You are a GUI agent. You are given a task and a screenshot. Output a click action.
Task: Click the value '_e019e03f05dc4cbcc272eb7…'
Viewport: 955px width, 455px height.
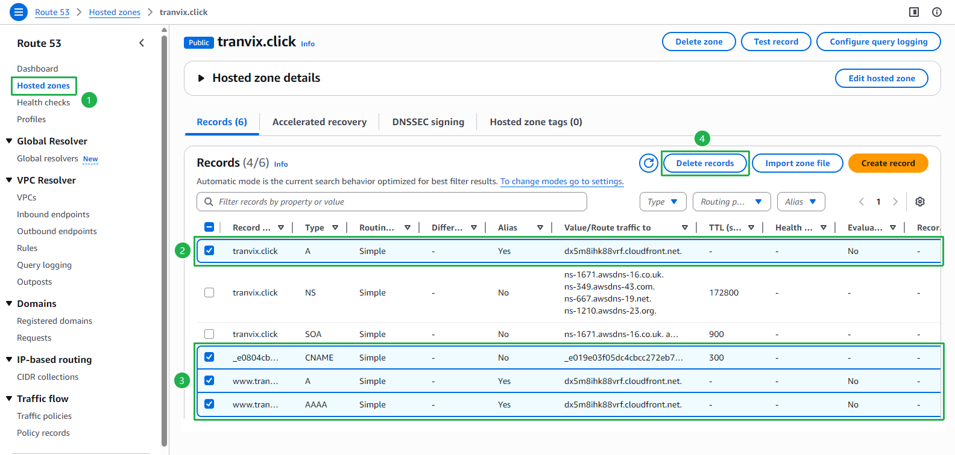coord(623,357)
